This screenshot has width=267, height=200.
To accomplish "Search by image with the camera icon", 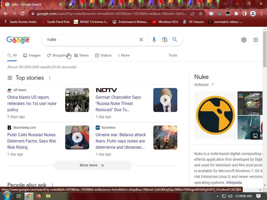I will tap(164, 40).
